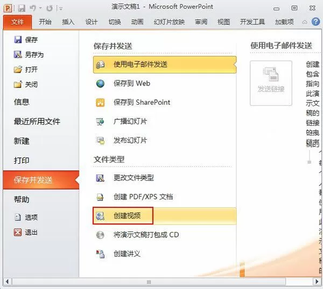The height and width of the screenshot is (289, 323).
Task: Open the Undo history dropdown arrow
Action: click(40, 8)
